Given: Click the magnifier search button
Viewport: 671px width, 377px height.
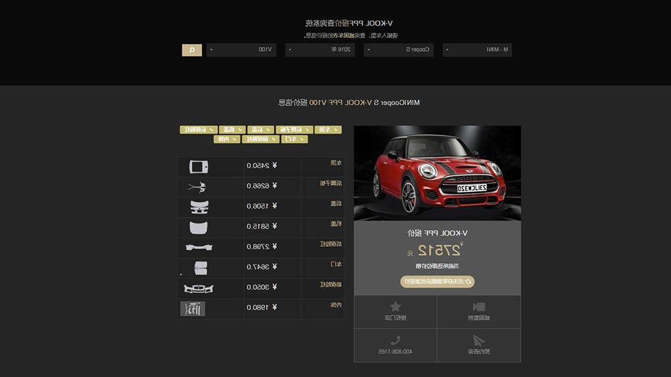Looking at the screenshot, I should [x=192, y=50].
